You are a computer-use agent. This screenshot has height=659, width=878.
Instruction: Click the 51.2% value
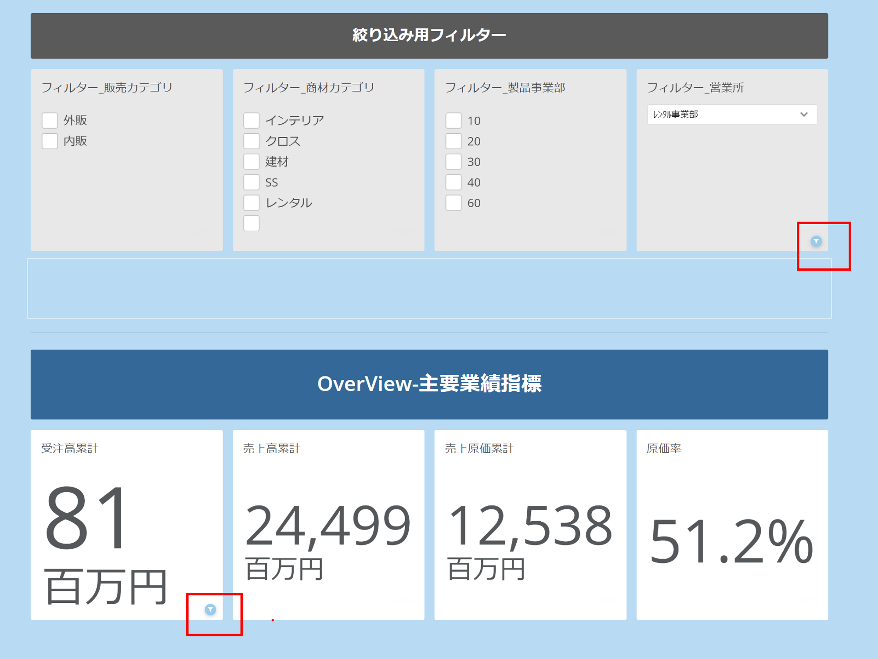point(731,541)
